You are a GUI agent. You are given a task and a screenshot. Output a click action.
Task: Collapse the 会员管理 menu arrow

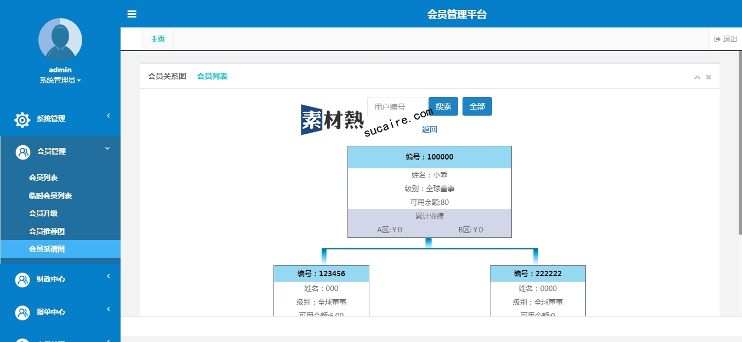point(108,148)
